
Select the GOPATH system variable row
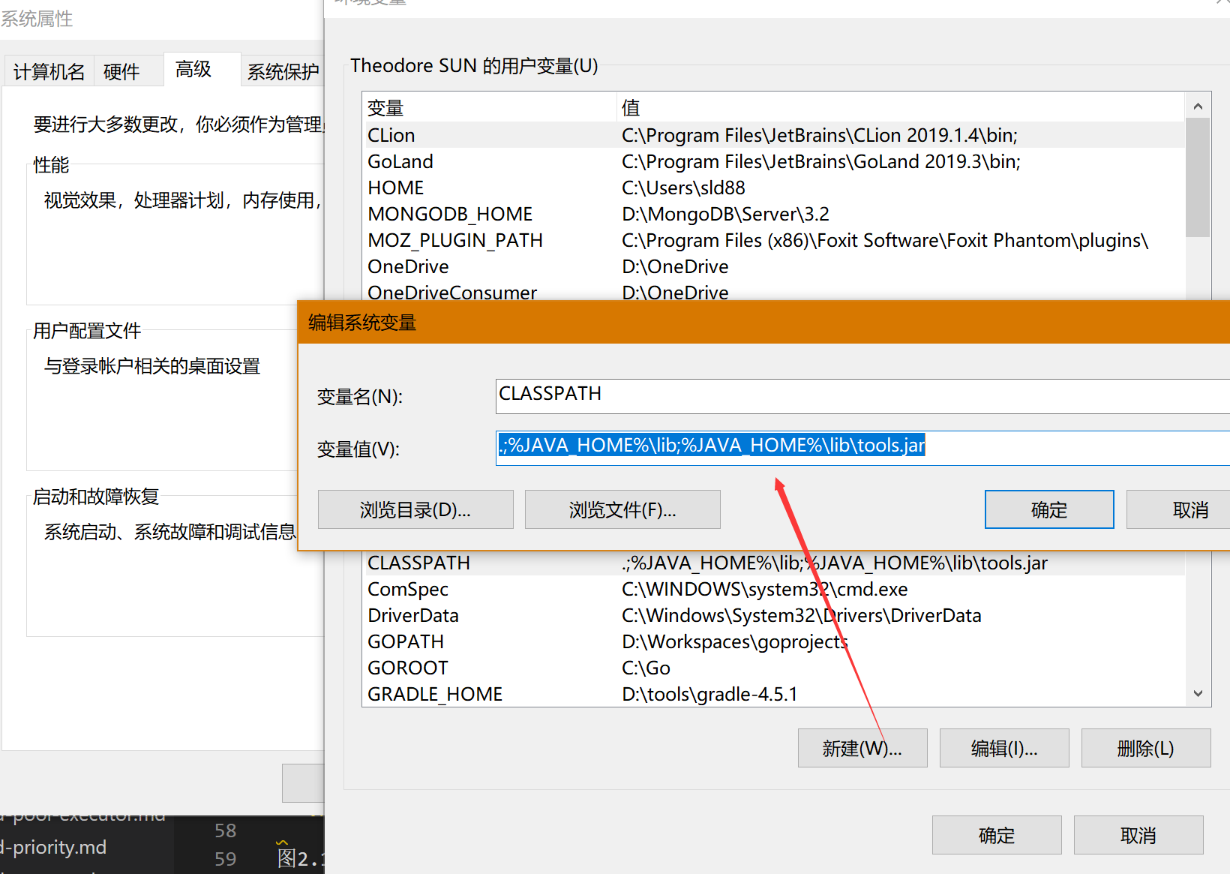(773, 641)
